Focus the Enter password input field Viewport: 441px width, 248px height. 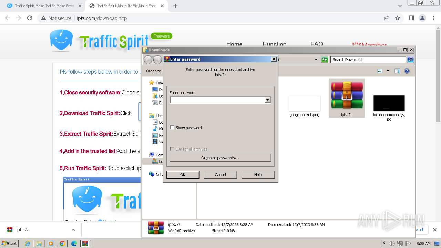click(x=217, y=100)
